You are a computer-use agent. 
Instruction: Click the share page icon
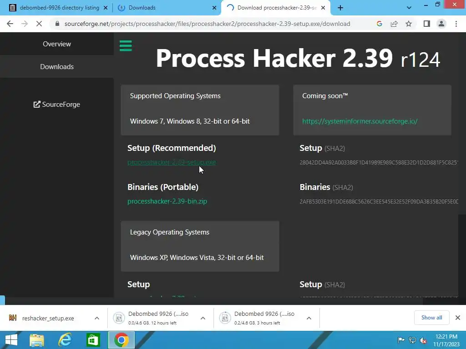pos(394,24)
